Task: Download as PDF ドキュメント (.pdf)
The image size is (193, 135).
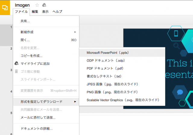Action: tap(122, 69)
